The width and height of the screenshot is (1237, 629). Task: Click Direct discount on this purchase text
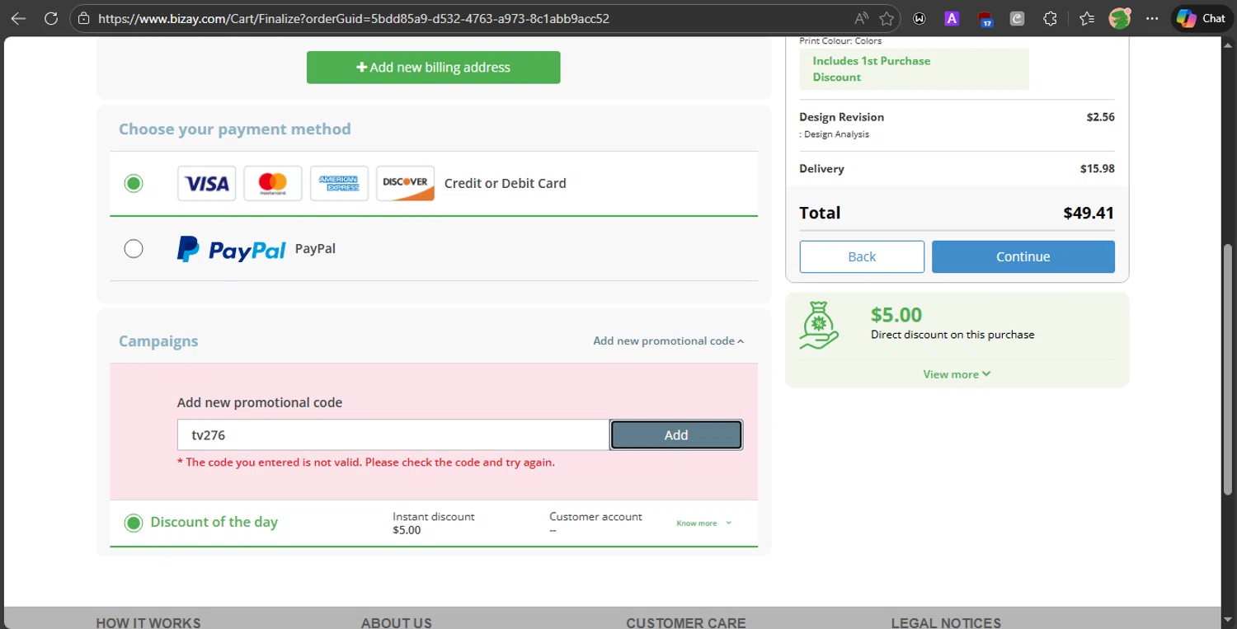pyautogui.click(x=952, y=335)
